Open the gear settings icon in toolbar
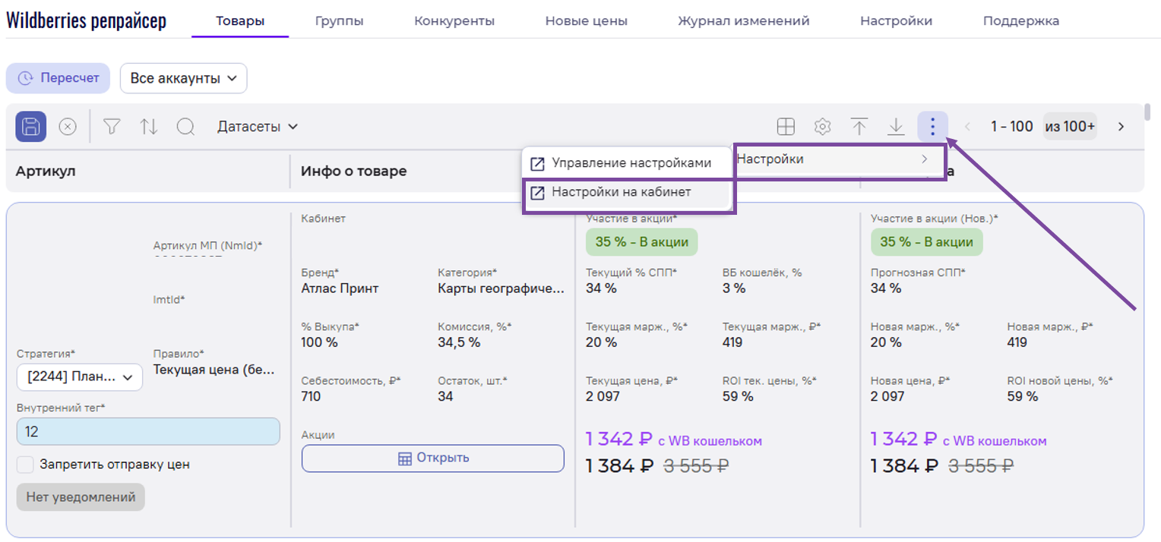Viewport: 1161px width, 542px height. (822, 127)
